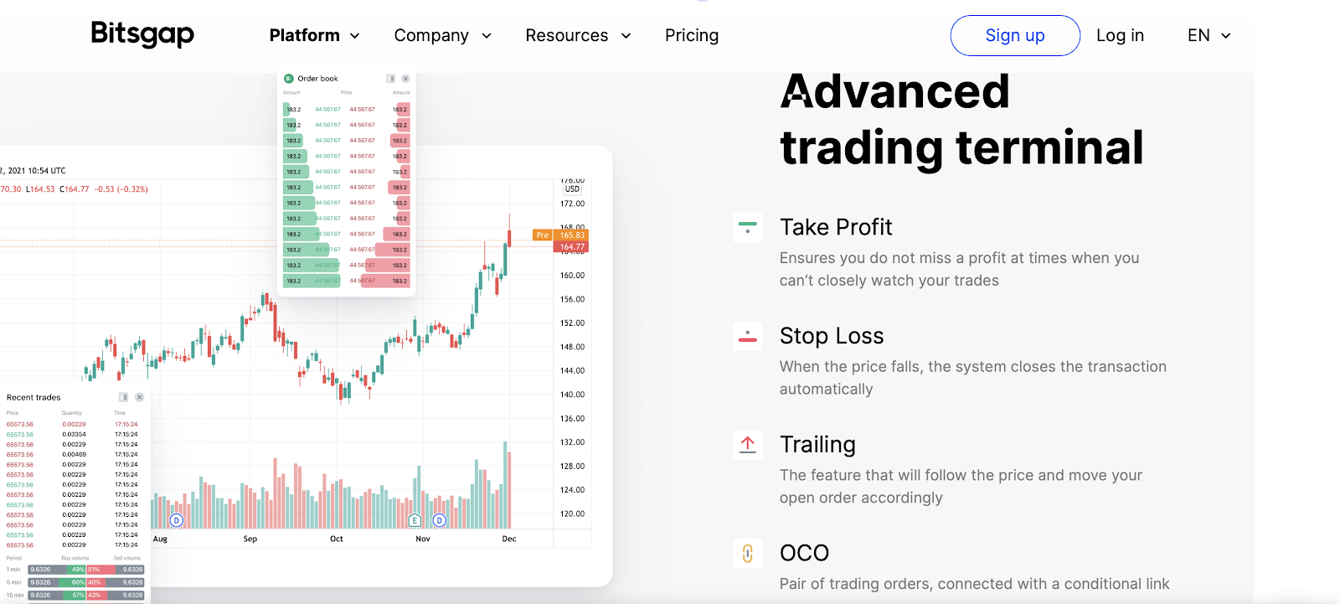The height and width of the screenshot is (604, 1340).
Task: Click the Sign up button
Action: pos(1015,35)
